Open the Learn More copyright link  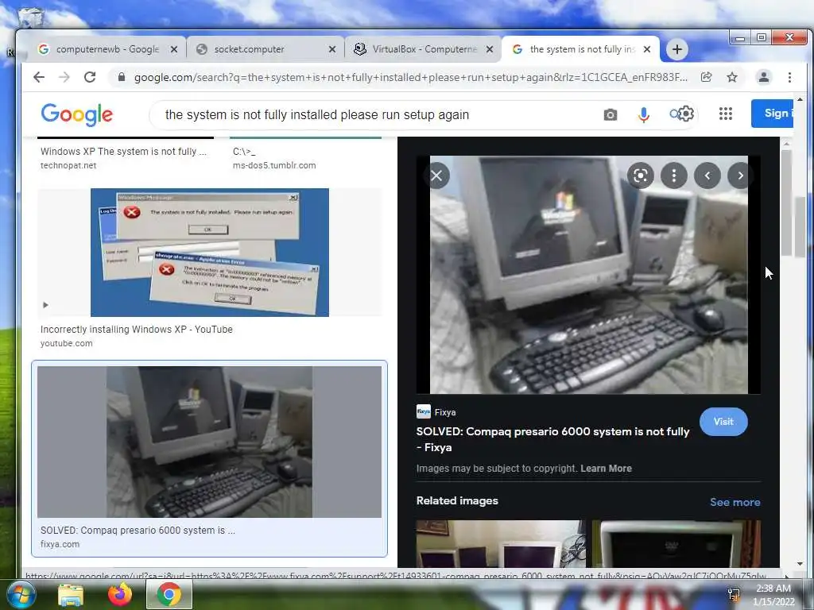coord(606,469)
